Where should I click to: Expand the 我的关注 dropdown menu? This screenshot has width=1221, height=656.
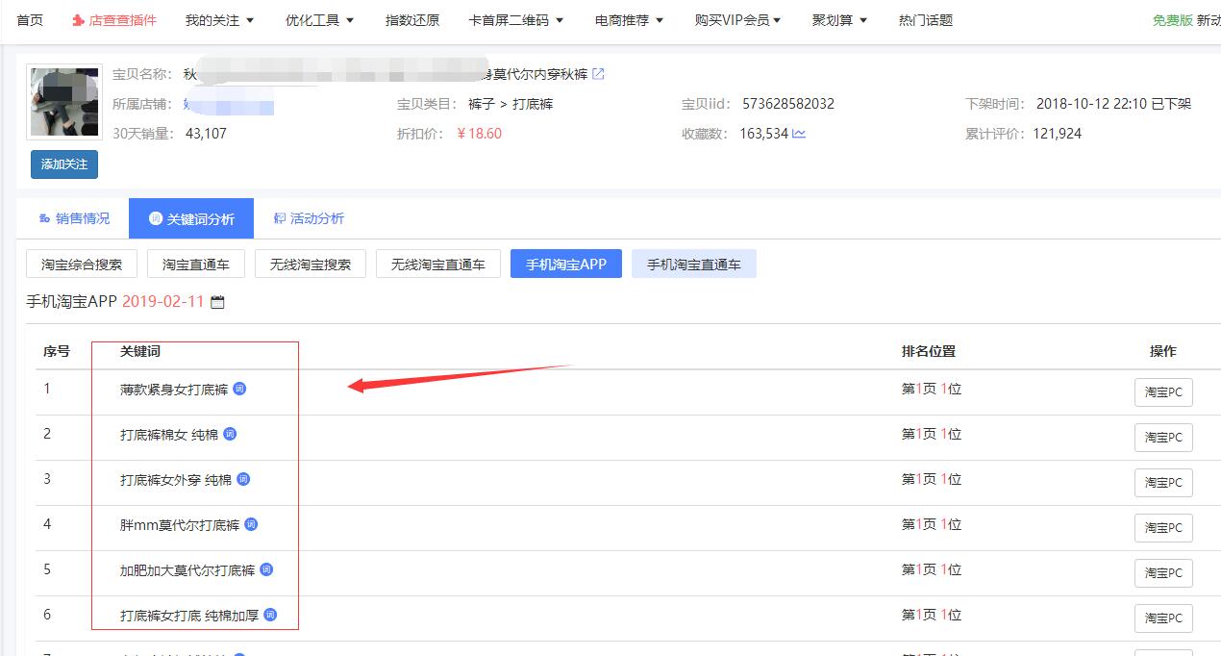tap(218, 19)
